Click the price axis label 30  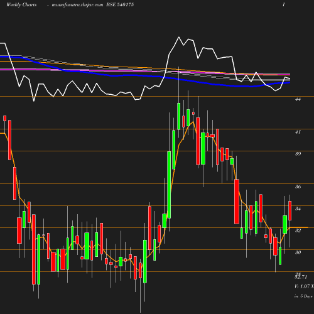coord(298,252)
